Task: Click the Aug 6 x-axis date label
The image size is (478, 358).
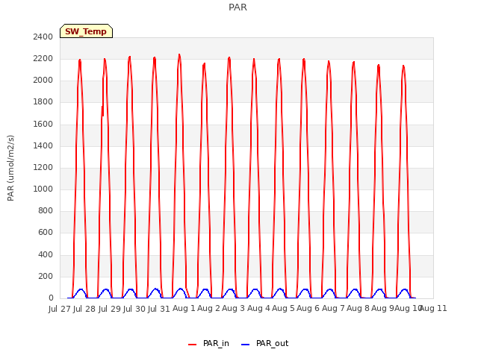Action: click(308, 308)
